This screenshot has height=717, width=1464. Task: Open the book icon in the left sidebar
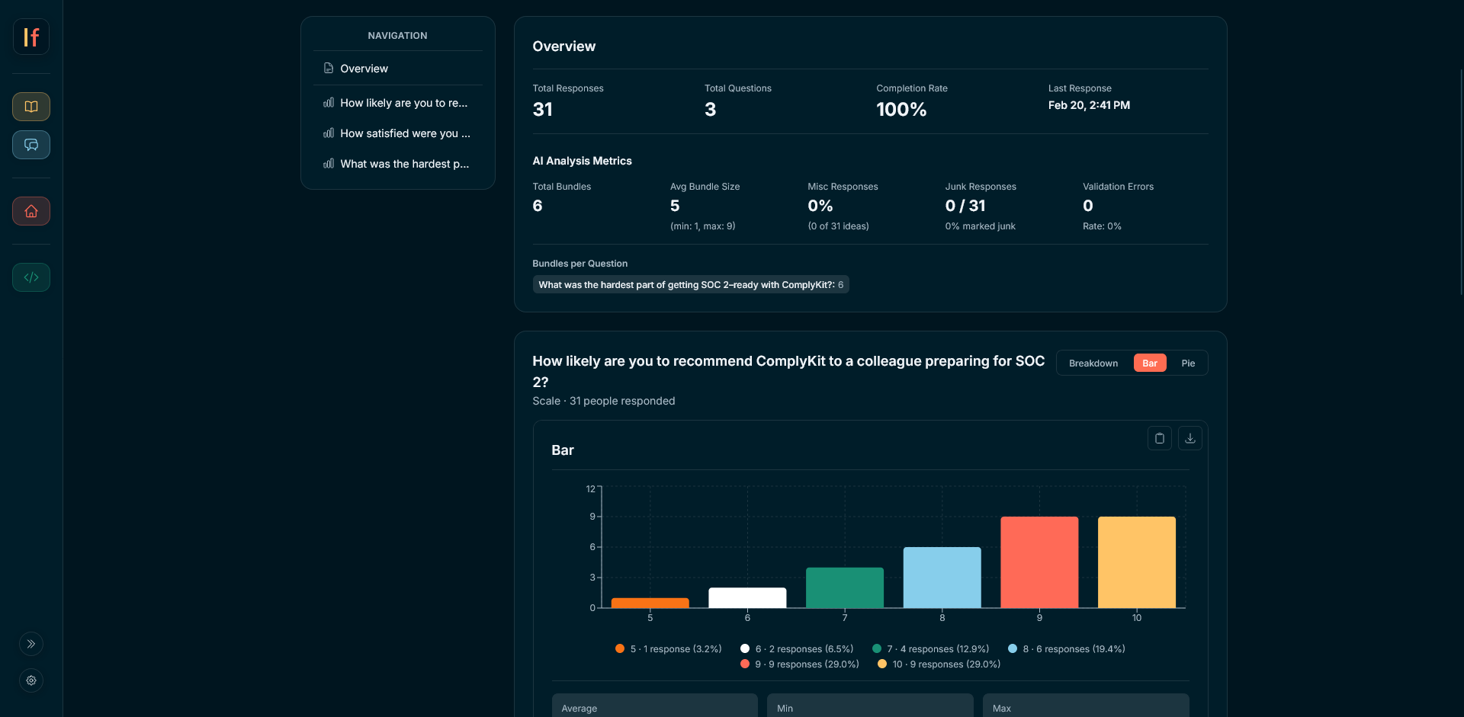31,107
